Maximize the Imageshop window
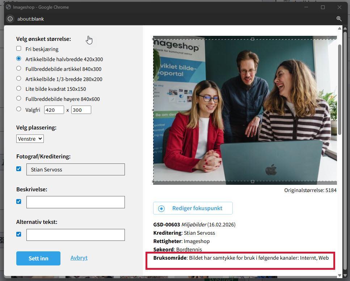The image size is (350, 281). (322, 7)
